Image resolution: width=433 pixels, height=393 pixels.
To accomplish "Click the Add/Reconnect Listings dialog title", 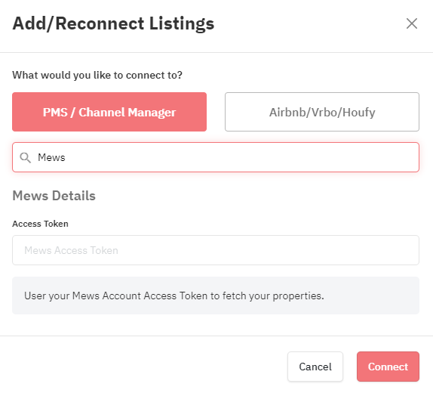I will tap(113, 23).
